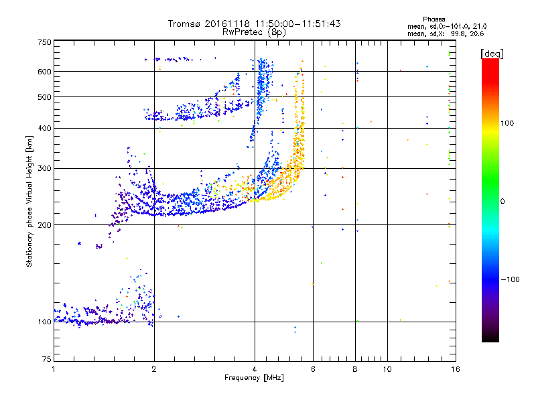Click the colorbar '100' tick label
Screen dimensions: 536x402
tap(507, 123)
